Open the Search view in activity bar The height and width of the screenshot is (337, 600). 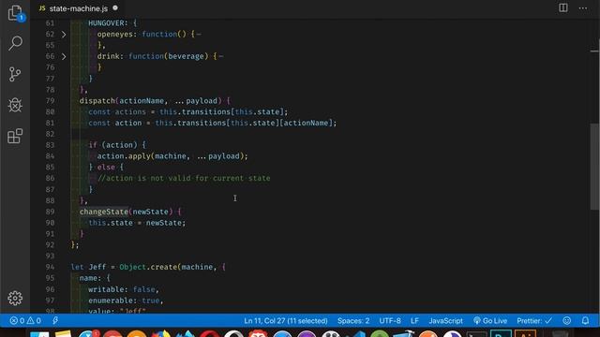tap(15, 43)
